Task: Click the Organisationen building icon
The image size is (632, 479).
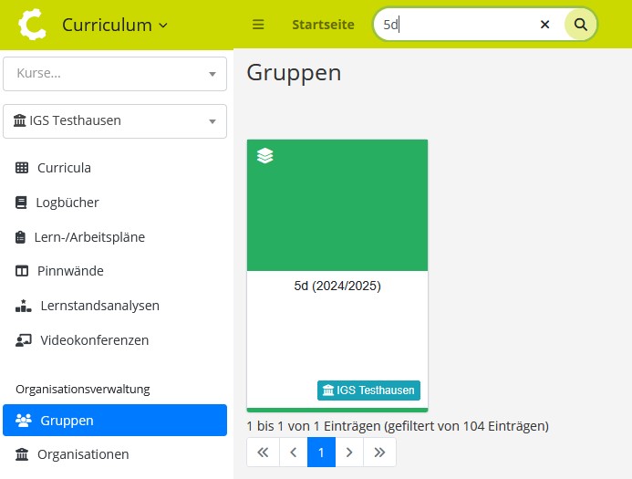Action: 22,454
